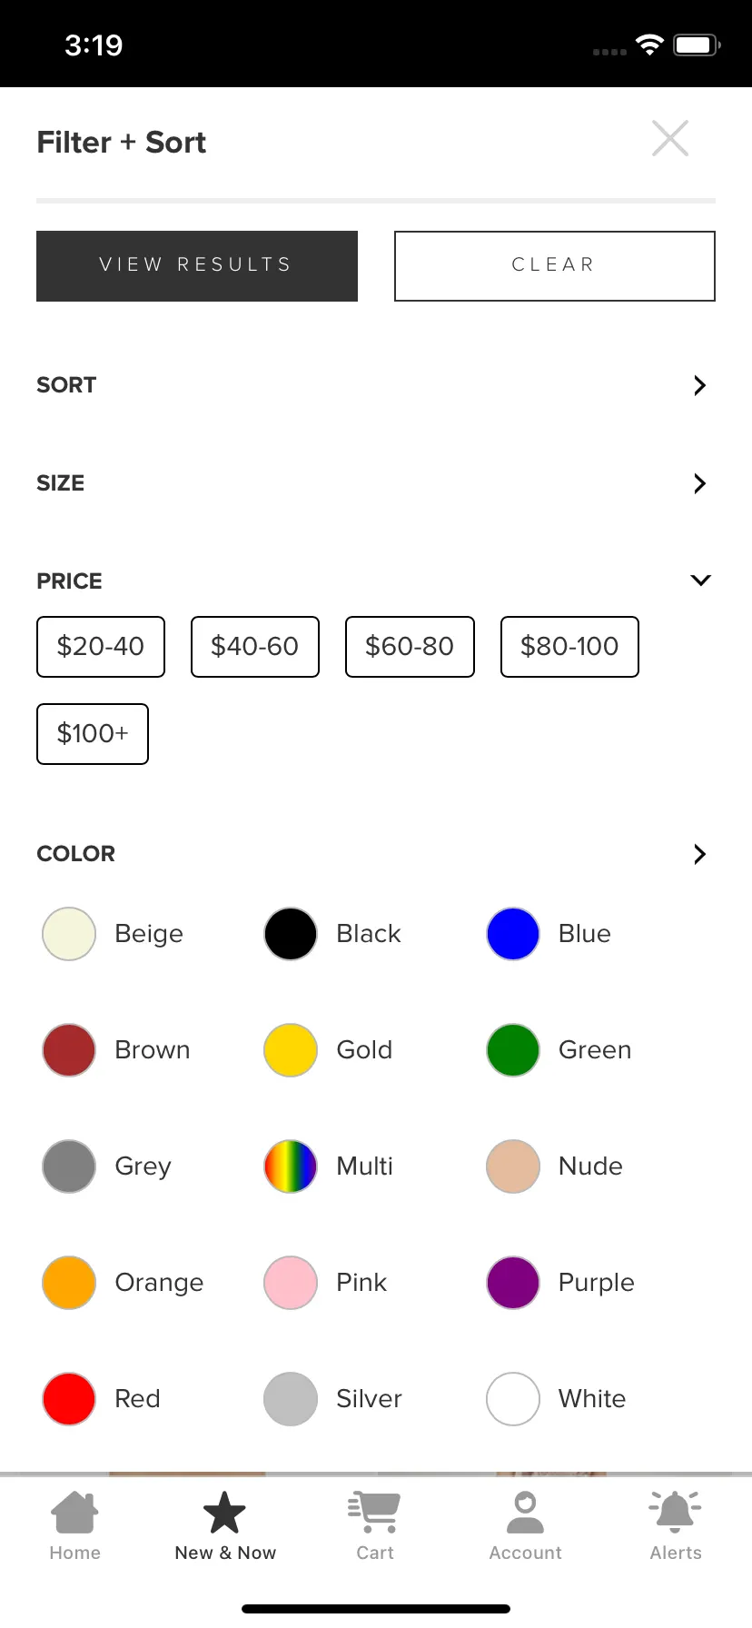This screenshot has height=1628, width=752.
Task: Open the Home tab icon
Action: 74,1512
